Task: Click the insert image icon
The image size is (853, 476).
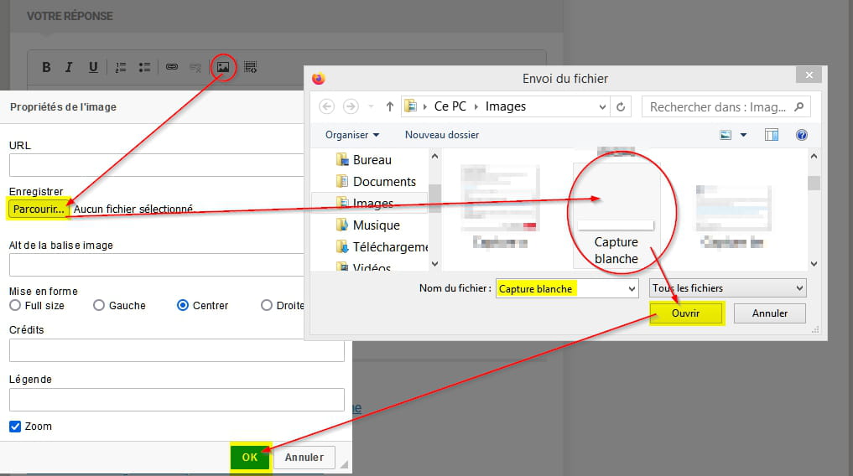Action: (223, 67)
